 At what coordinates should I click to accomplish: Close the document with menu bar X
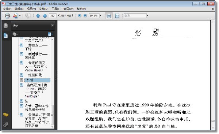(213, 9)
